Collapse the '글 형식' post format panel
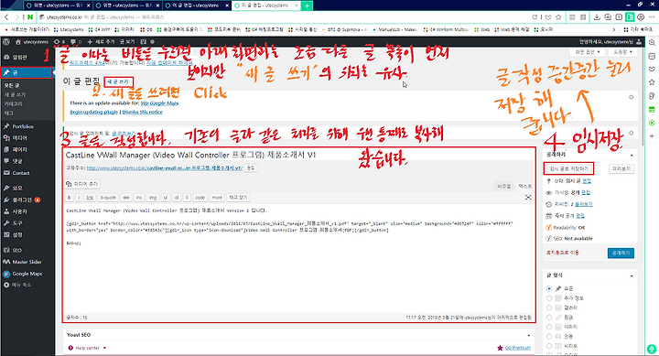The width and height of the screenshot is (659, 356). tap(632, 275)
